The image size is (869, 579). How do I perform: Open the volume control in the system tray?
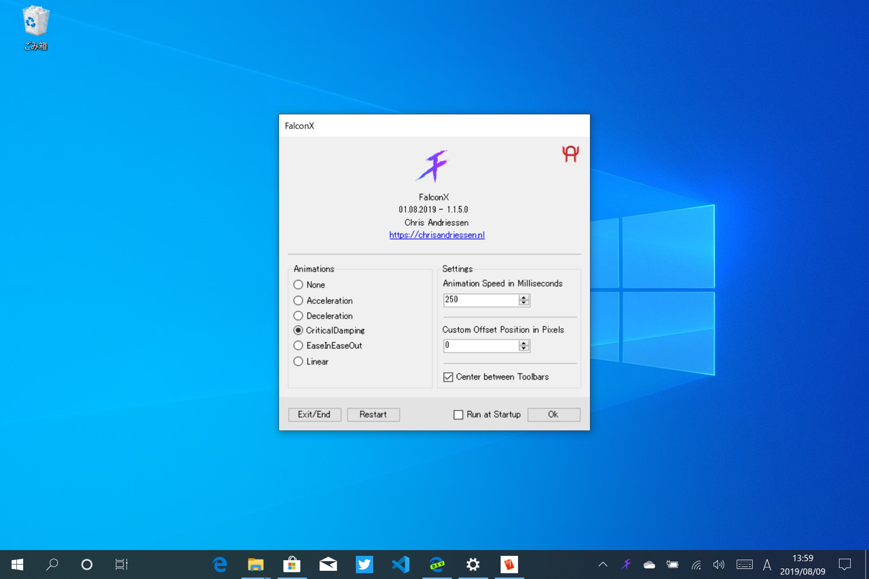pos(718,564)
